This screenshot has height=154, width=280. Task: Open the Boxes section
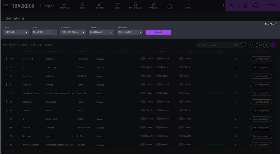[x=82, y=6]
